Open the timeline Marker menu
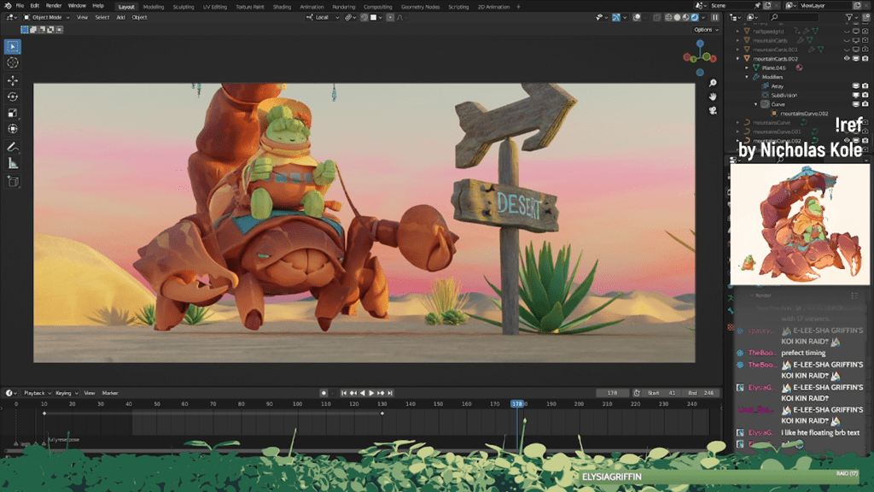The height and width of the screenshot is (492, 874). coord(110,393)
